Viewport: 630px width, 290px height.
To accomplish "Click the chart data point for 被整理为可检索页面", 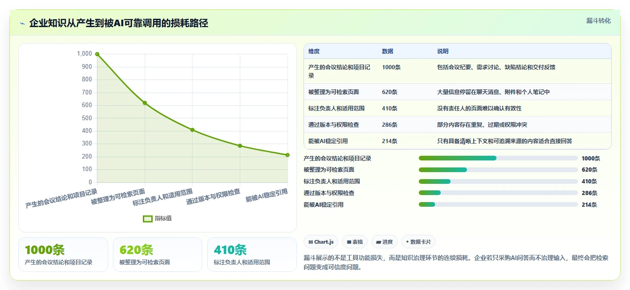I will (145, 103).
